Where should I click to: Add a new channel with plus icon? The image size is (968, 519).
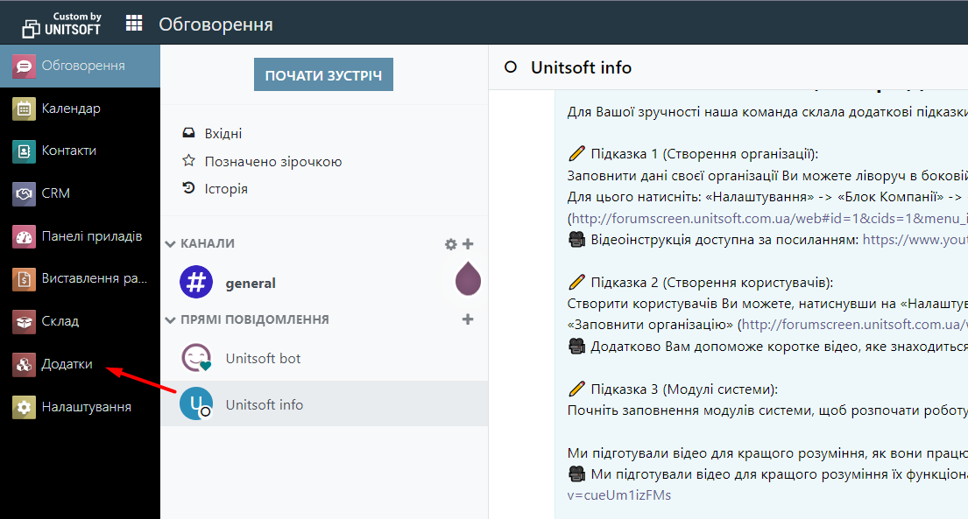tap(468, 244)
